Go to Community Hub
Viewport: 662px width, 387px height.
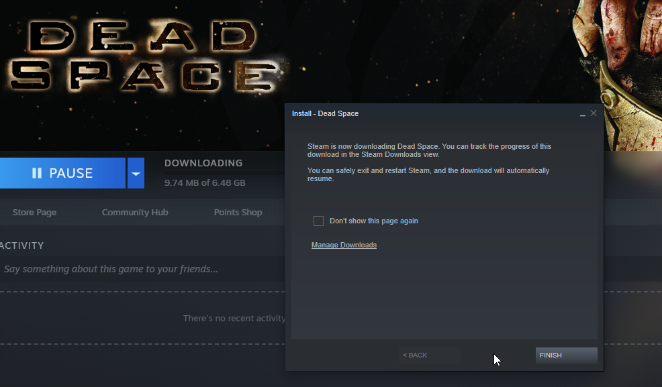pyautogui.click(x=135, y=213)
